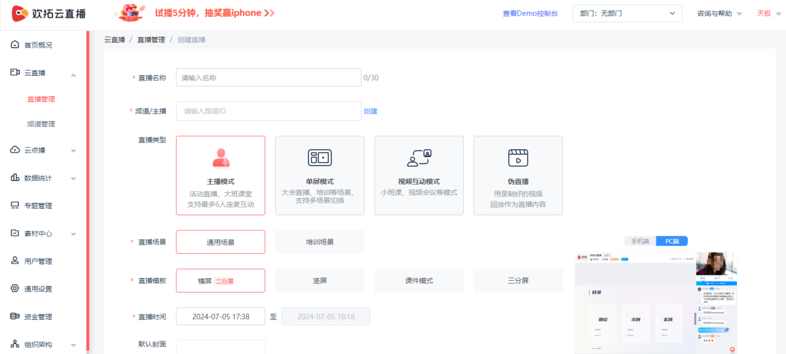Image resolution: width=786 pixels, height=354 pixels.
Task: Open the 查看Demo控制台 link
Action: [x=530, y=14]
